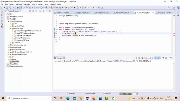Toggle Show Console on Standard Out change
Screen dimensions: 180x101
coord(156,58)
